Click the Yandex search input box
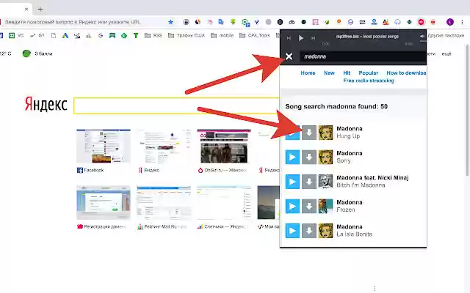Image resolution: width=470 pixels, height=293 pixels. point(177,105)
